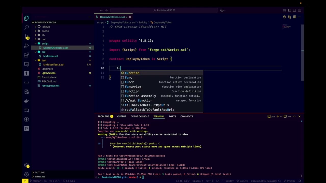
Task: Switch to the PROBLEMS tab
Action: pyautogui.click(x=105, y=116)
